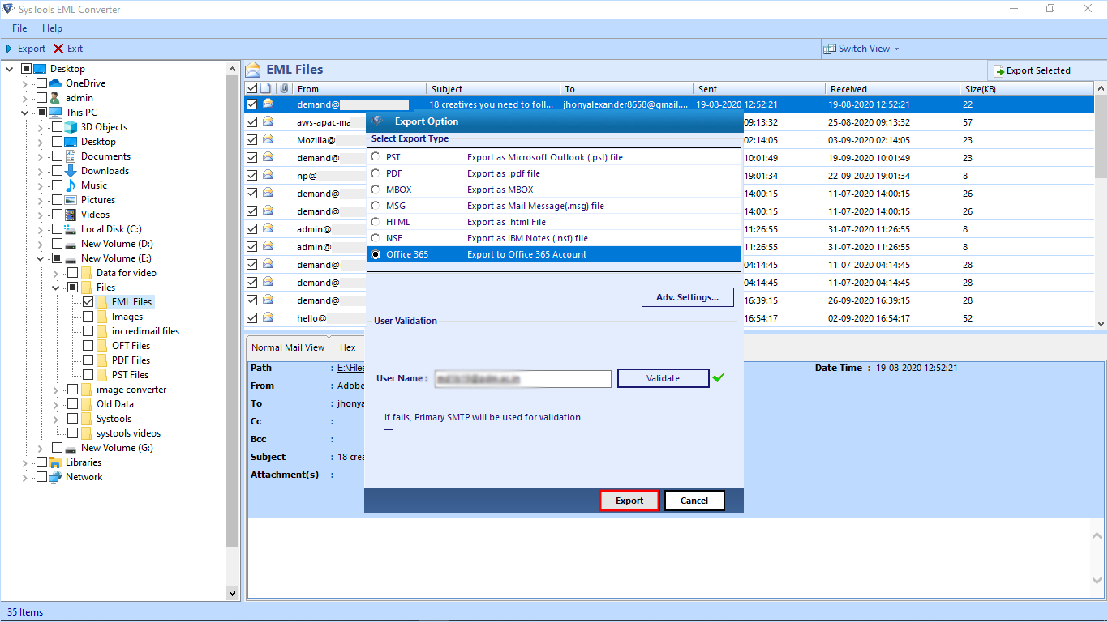Sort the list by the Received column header
Viewport: 1108px width, 622px height.
coord(891,88)
